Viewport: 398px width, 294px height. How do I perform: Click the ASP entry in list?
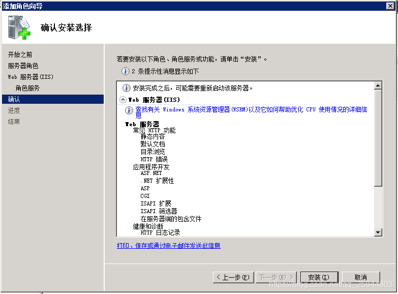click(x=145, y=188)
